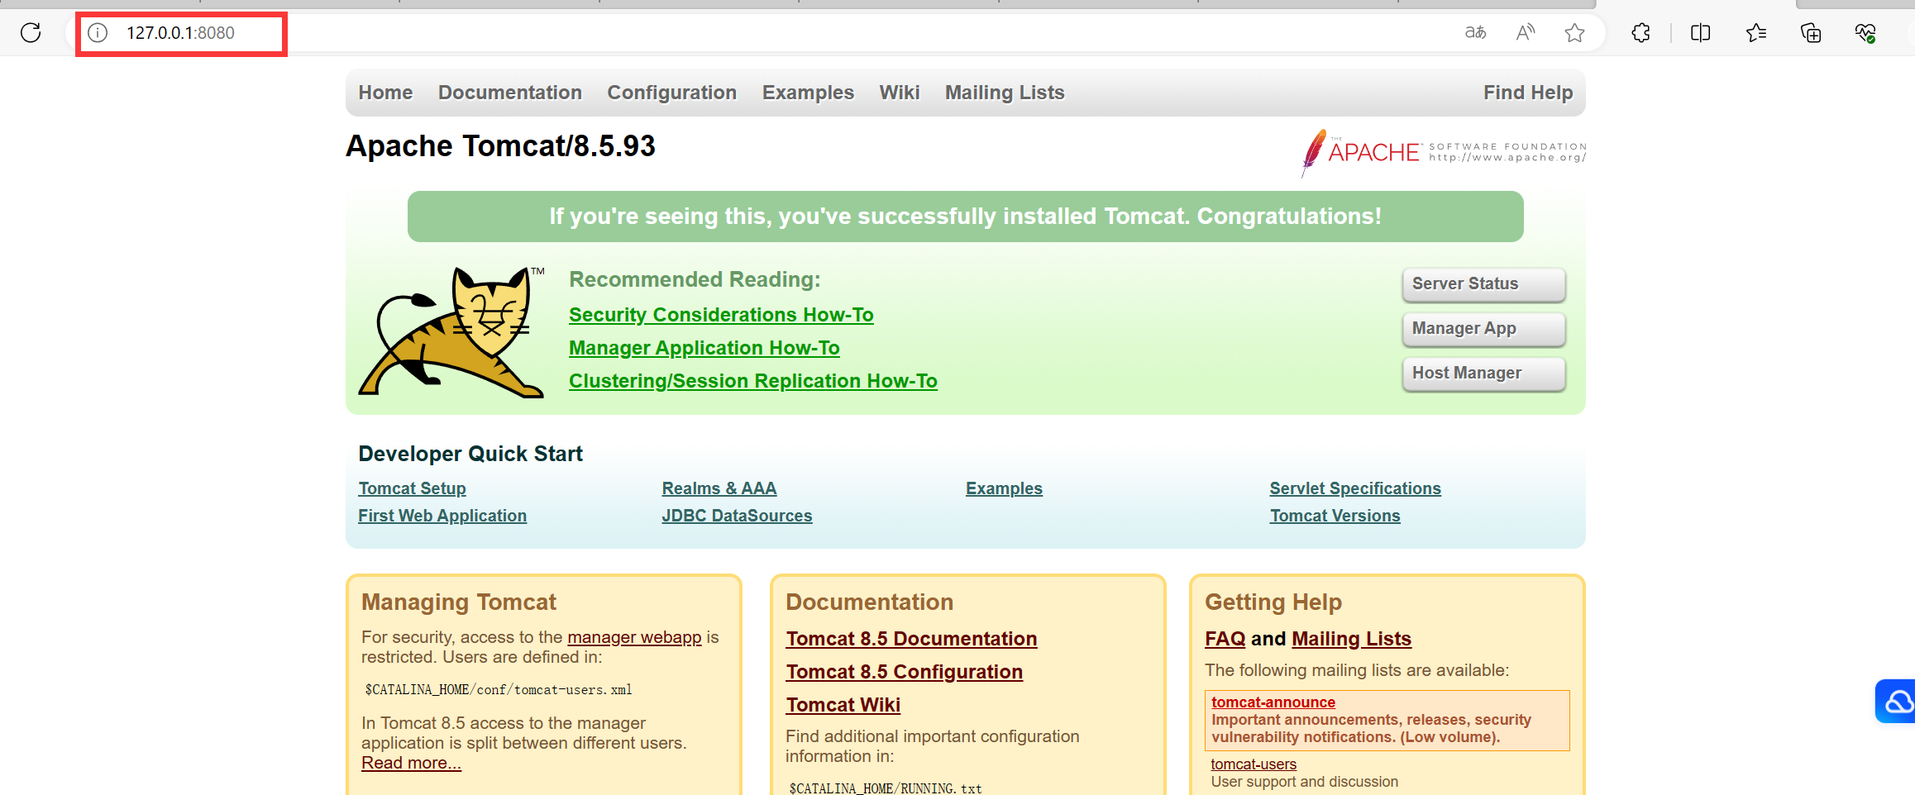
Task: Follow the manager webapp link
Action: point(634,637)
